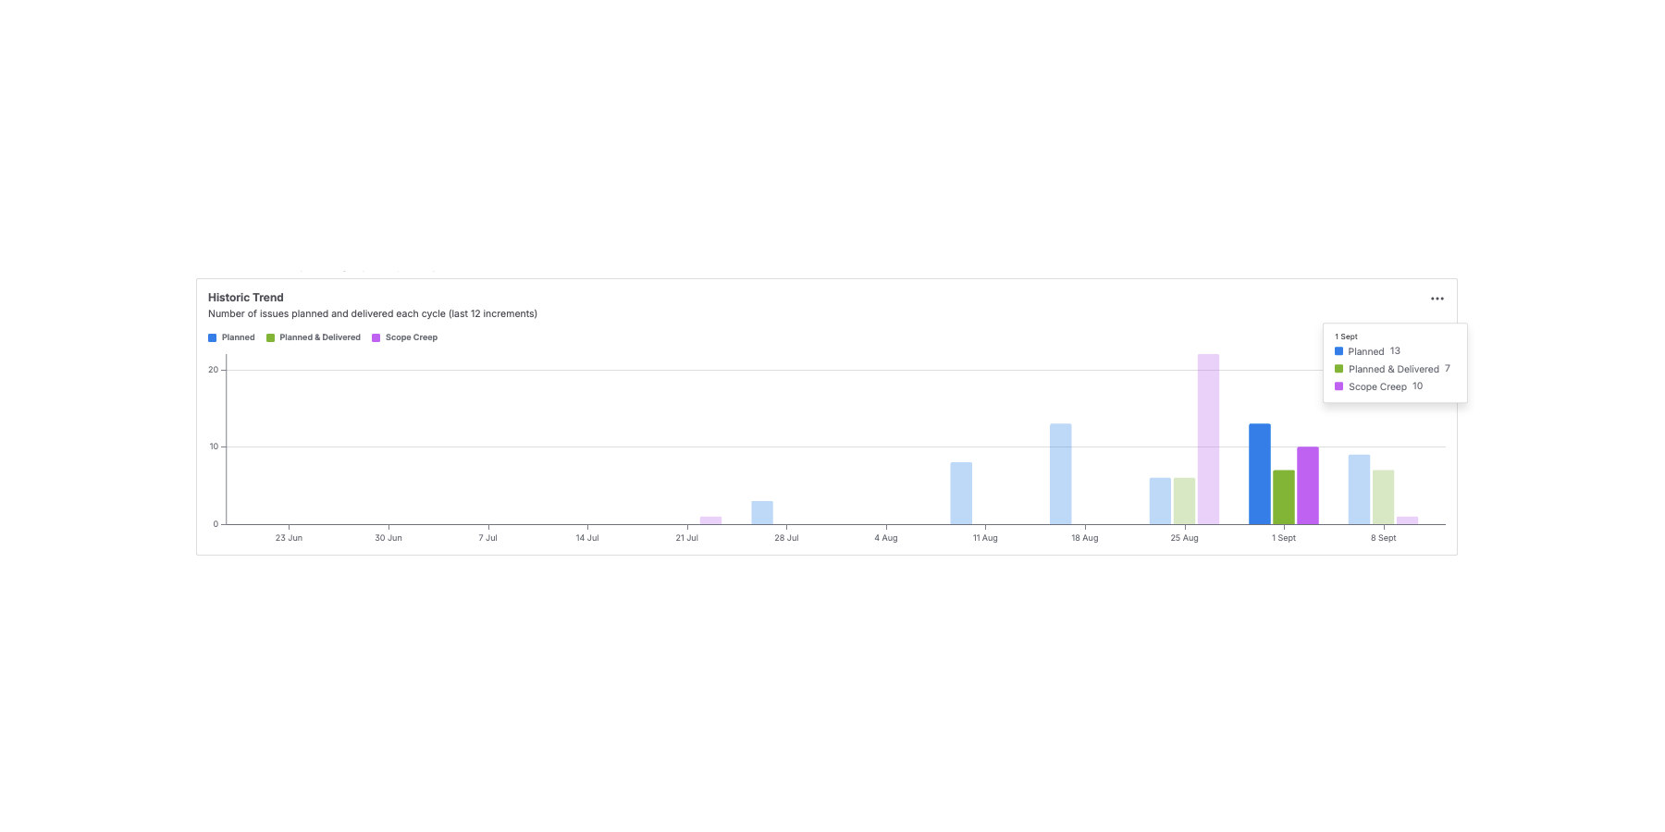Select the green Planned & Delivered bar for 1 Sept
The height and width of the screenshot is (832, 1665).
pos(1284,497)
